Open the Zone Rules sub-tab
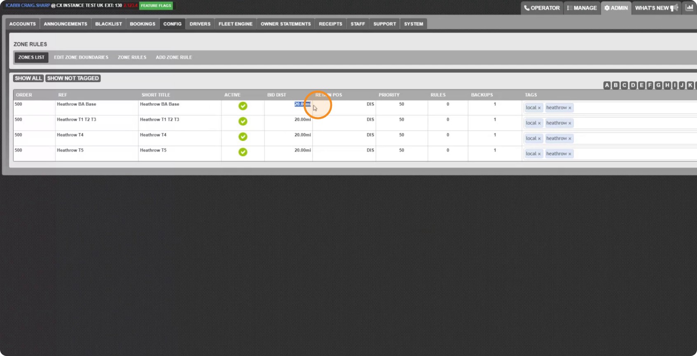697x356 pixels. [x=132, y=57]
